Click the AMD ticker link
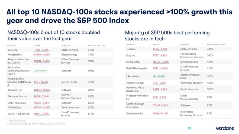This screenshot has height=134, width=239. point(160,89)
